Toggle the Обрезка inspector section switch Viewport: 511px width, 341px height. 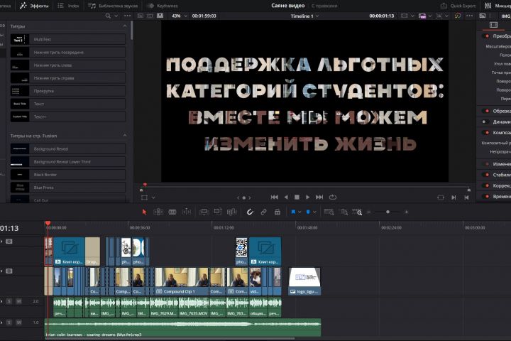pos(486,111)
